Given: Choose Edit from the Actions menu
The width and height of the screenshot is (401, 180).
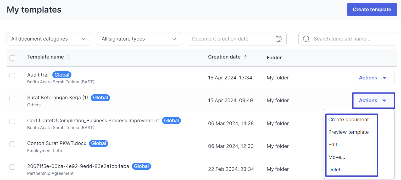Looking at the screenshot, I should (x=333, y=145).
